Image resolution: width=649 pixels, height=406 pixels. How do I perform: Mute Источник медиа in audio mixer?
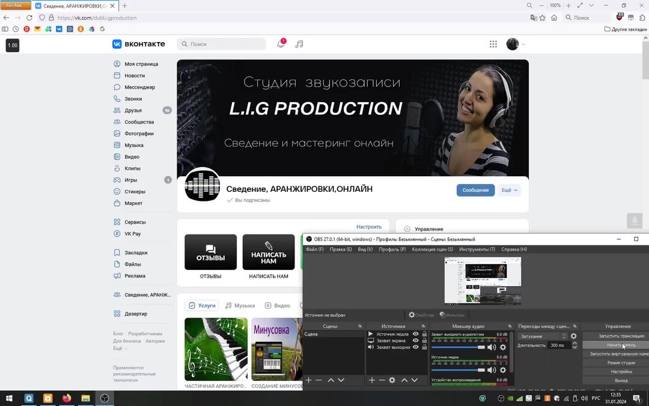[x=492, y=370]
